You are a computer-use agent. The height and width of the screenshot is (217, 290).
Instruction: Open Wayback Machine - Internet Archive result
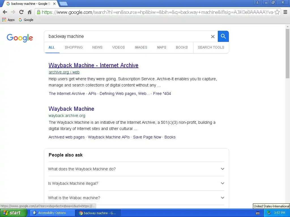pyautogui.click(x=93, y=65)
